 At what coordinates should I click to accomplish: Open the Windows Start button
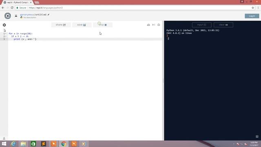(4, 144)
